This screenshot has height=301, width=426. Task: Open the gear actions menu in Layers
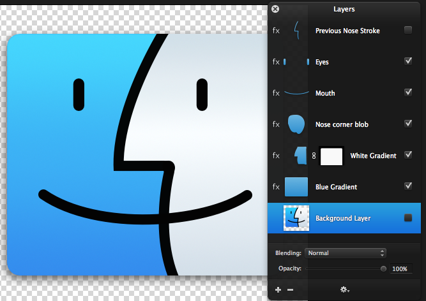[344, 290]
